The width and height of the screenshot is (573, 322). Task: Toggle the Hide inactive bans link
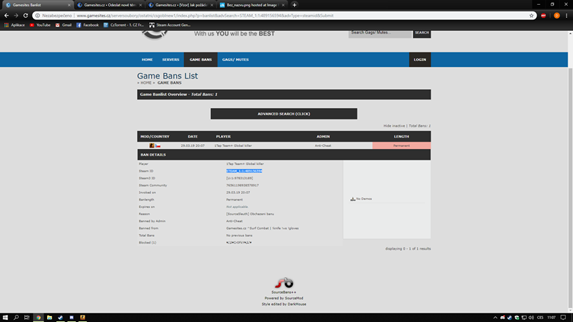tap(394, 126)
